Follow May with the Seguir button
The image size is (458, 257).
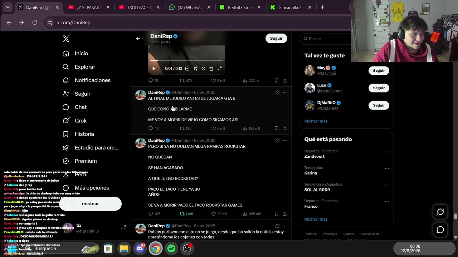point(379,71)
